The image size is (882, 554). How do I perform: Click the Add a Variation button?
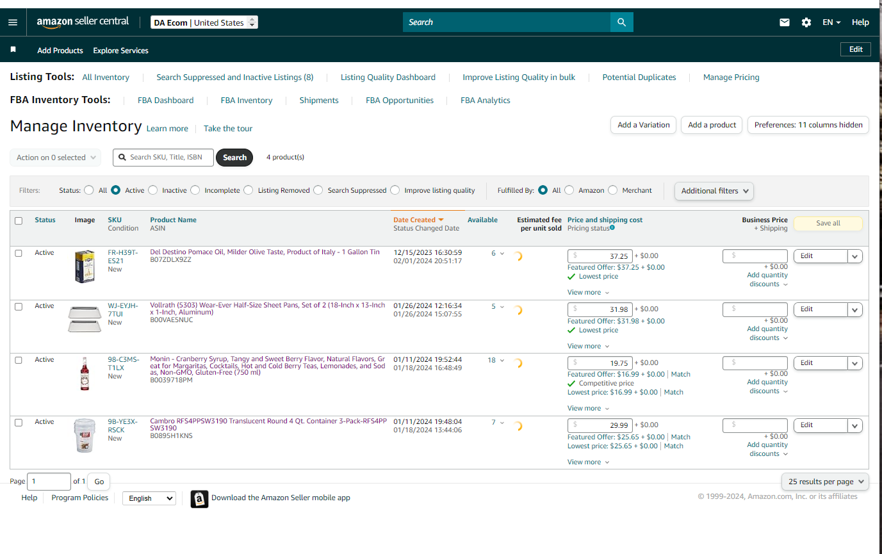pyautogui.click(x=644, y=125)
